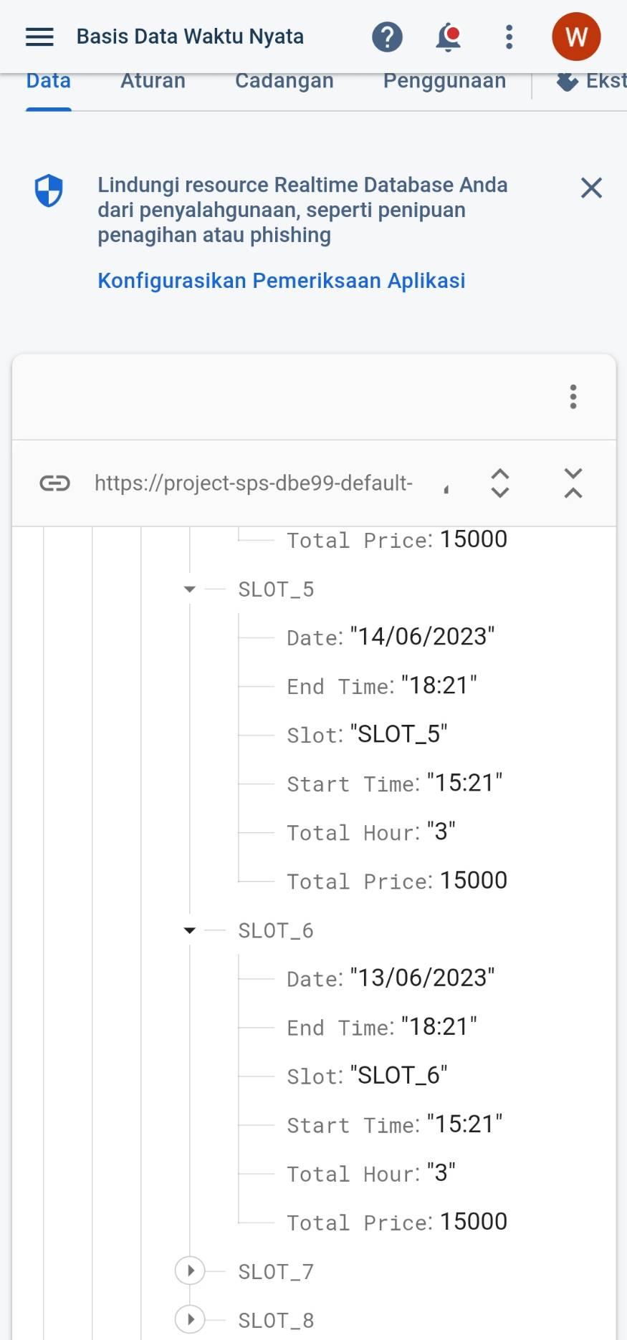Dismiss the App Check protection banner
Viewport: 627px width, 1340px height.
(591, 188)
